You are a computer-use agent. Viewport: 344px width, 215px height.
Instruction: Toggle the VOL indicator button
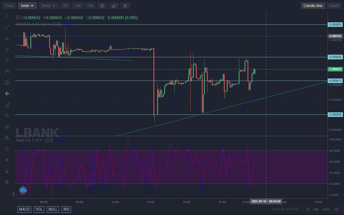39,209
